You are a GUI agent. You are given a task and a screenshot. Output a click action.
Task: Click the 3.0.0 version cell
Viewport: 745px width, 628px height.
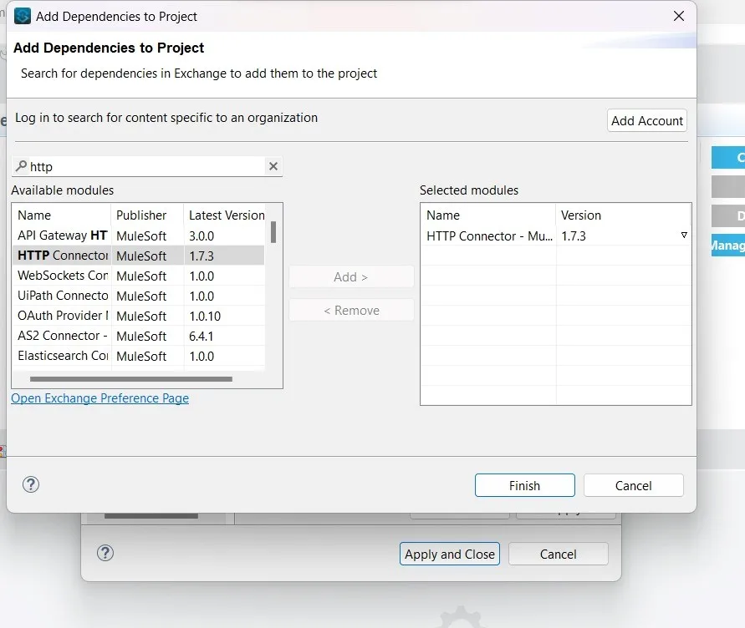[202, 235]
